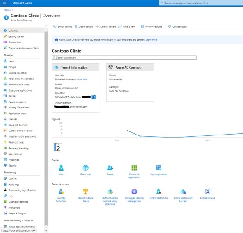Follow the Learn more link in the info banner

coord(151,40)
